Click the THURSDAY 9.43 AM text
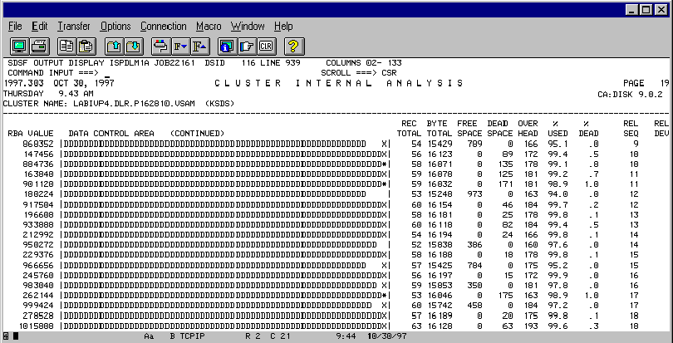 tap(48, 94)
